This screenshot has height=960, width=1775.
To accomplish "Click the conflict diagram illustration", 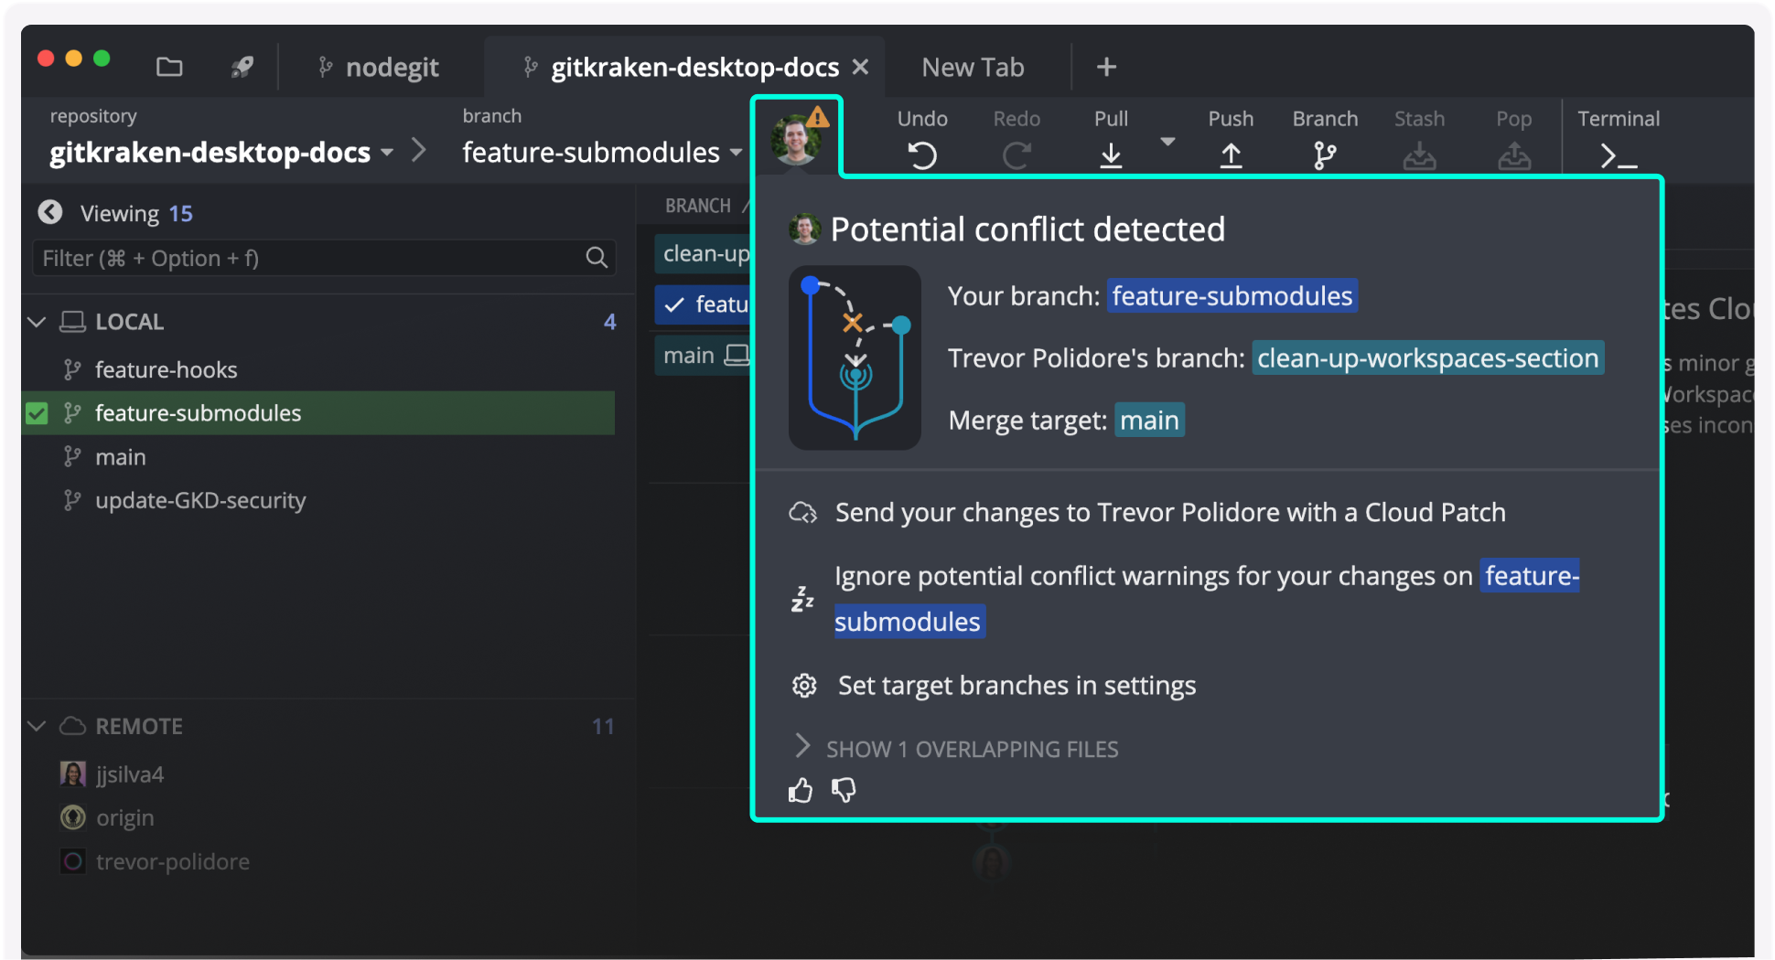I will pos(855,357).
